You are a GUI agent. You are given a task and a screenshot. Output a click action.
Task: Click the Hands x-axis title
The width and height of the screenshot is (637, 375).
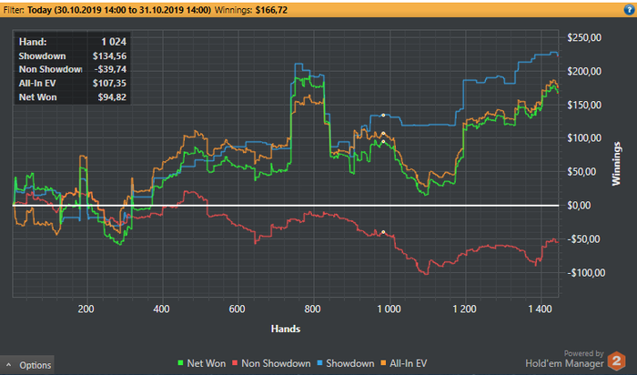286,329
